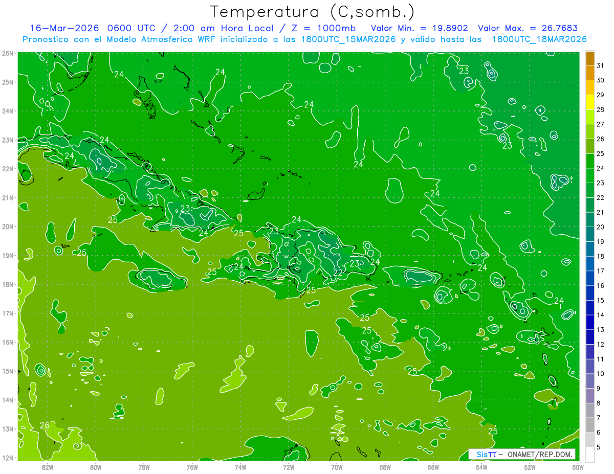The width and height of the screenshot is (614, 474).
Task: Click the 60W longitude axis label
Action: tap(578, 467)
